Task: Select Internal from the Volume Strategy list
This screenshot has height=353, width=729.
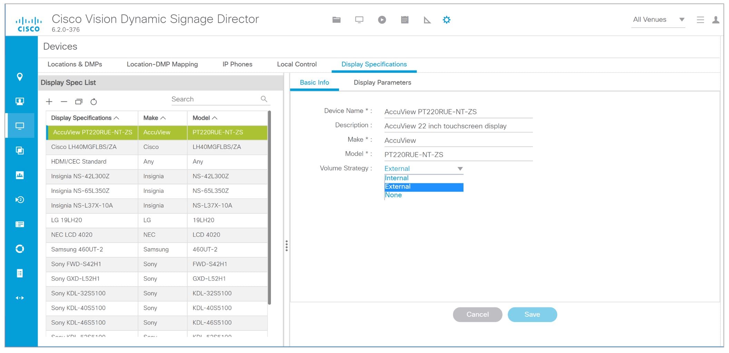Action: pos(397,178)
